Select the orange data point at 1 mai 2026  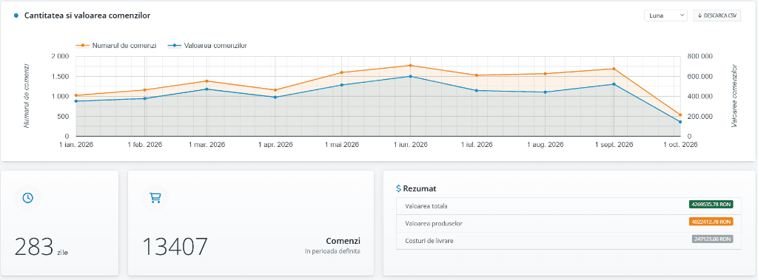pyautogui.click(x=342, y=72)
